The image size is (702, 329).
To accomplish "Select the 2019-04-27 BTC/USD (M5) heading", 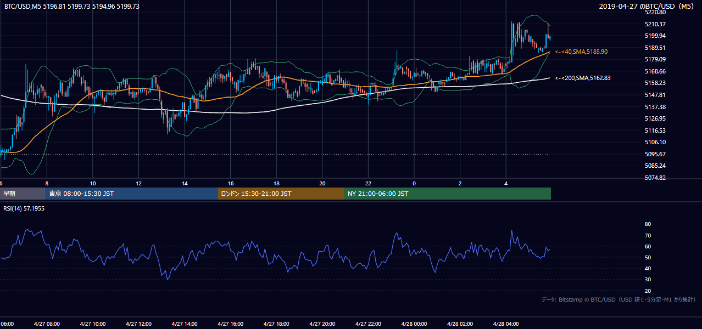I will point(647,6).
